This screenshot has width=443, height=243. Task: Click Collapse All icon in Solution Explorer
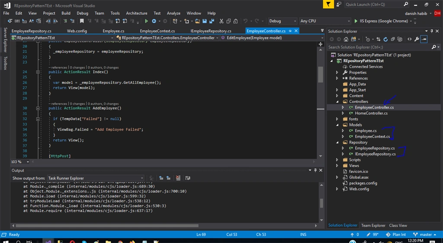[393, 39]
